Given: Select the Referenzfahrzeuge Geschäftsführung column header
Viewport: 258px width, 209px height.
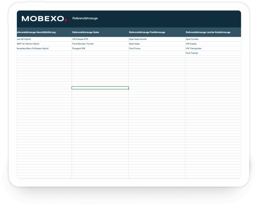Looking at the screenshot, I should 36,32.
